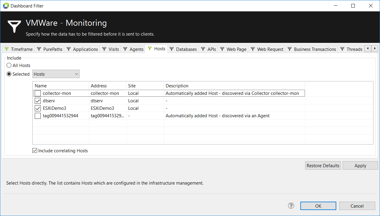Click the Dashboard Filter app icon in title bar

pos(5,6)
